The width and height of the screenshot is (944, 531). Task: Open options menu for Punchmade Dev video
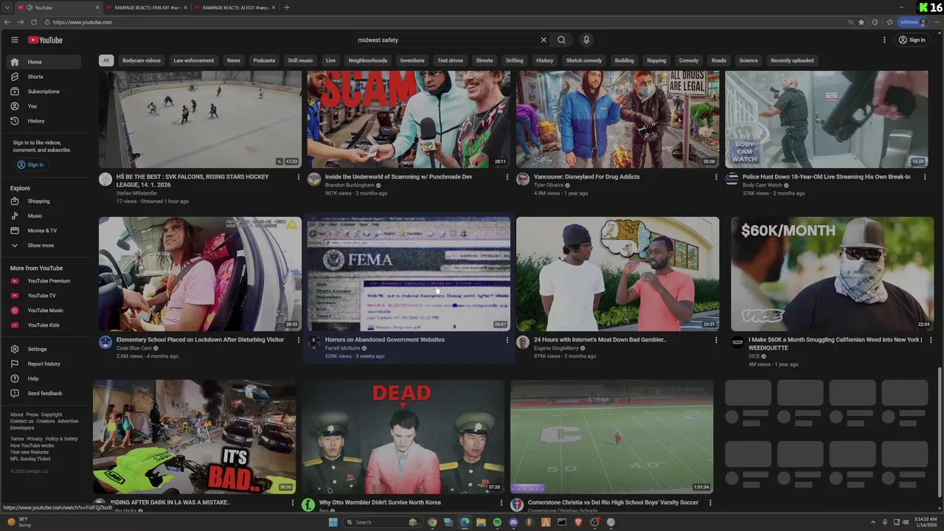tap(507, 177)
